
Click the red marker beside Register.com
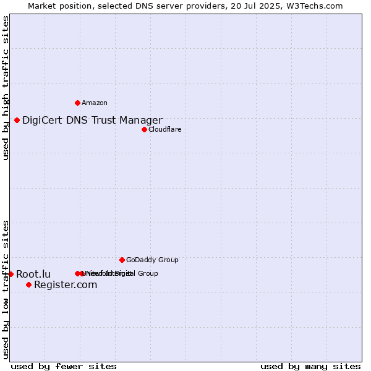[x=28, y=285]
